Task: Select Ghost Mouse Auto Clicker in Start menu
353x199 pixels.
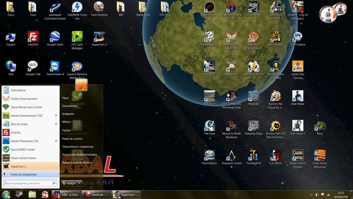Action: pyautogui.click(x=30, y=107)
